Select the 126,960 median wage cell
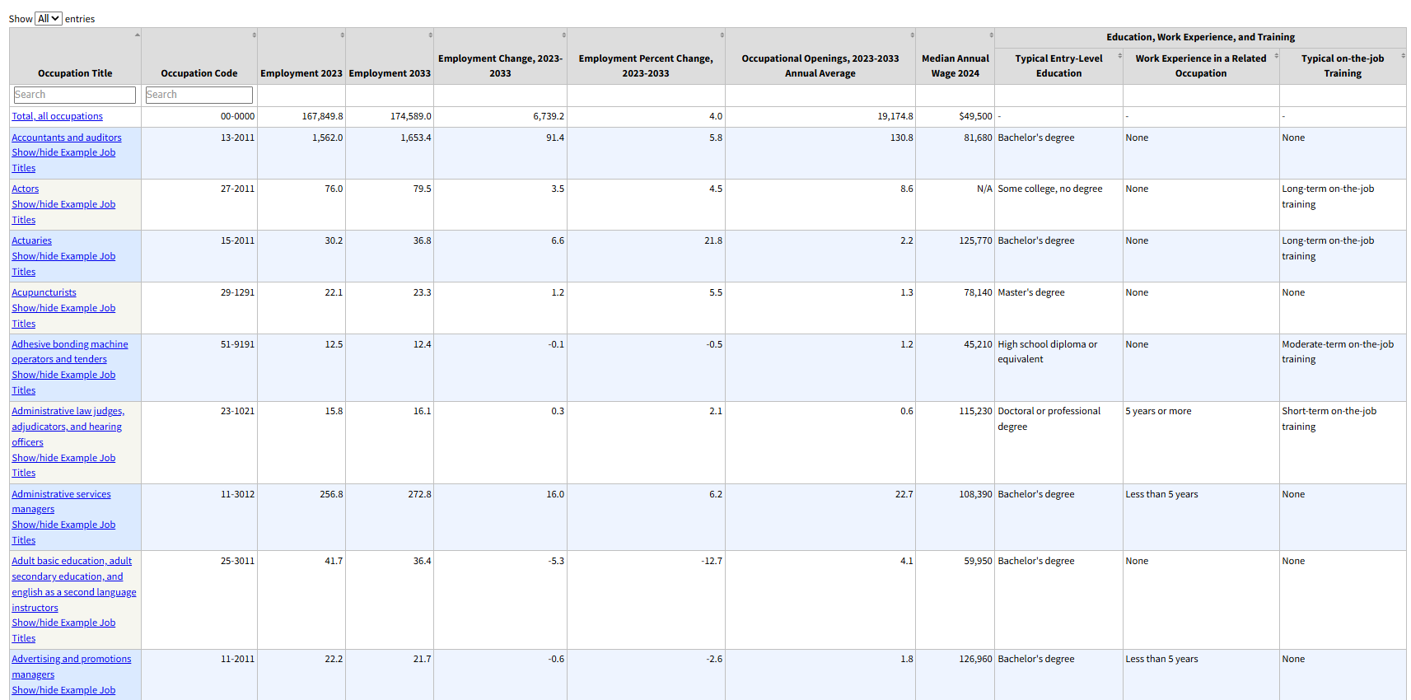The image size is (1411, 700). (955, 674)
